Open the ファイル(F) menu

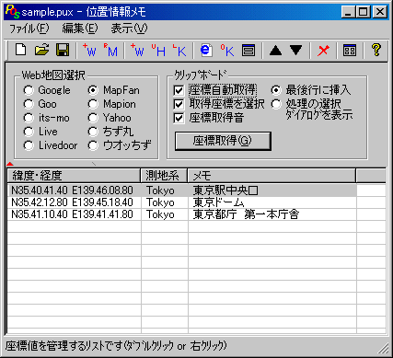click(x=29, y=29)
